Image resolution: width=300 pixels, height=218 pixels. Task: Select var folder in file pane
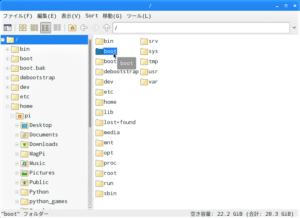149,82
